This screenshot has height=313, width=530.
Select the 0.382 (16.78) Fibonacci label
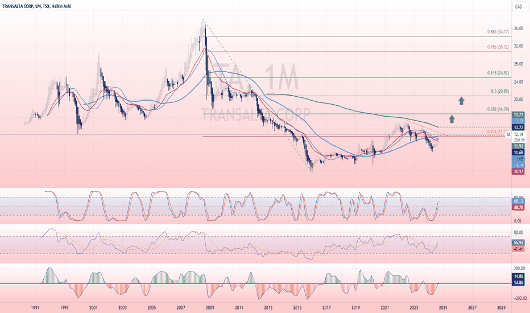click(498, 109)
